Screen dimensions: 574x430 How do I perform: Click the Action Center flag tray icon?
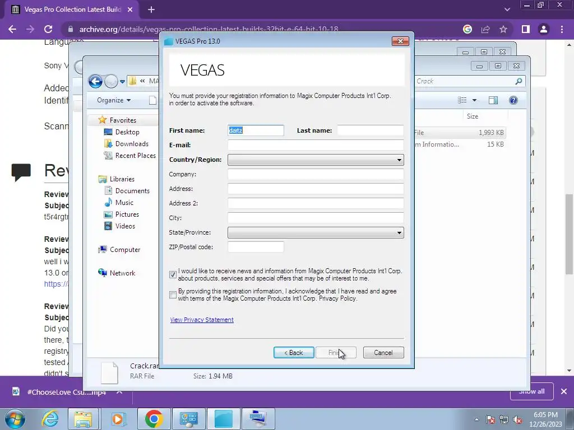tap(490, 419)
